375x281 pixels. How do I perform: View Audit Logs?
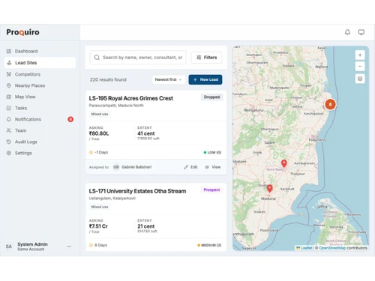(26, 142)
